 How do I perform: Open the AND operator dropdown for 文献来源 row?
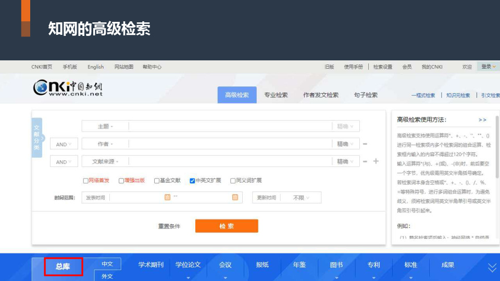[64, 161]
